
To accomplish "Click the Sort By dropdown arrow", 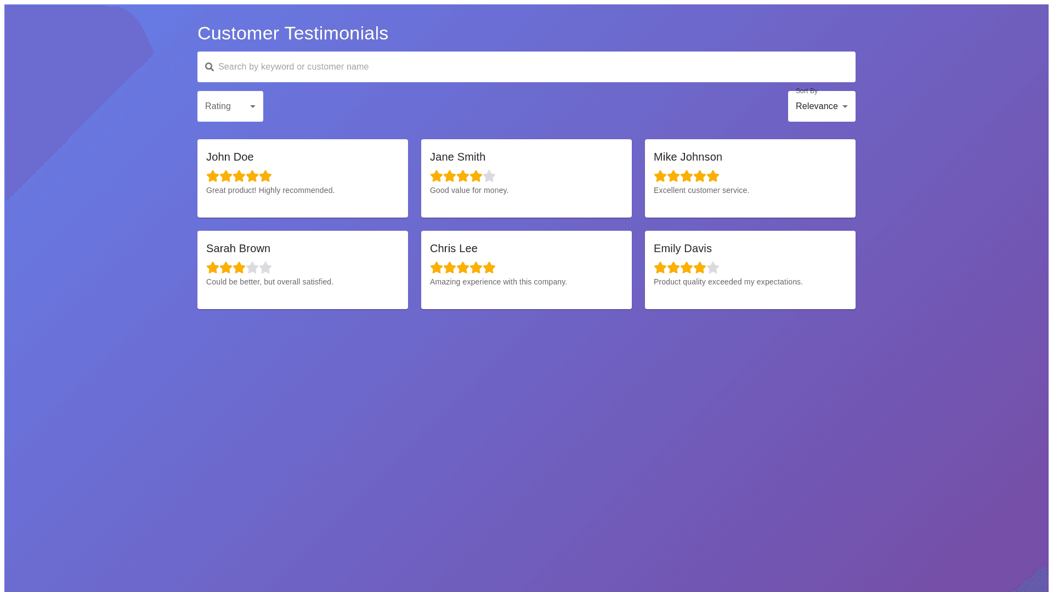I will (845, 106).
